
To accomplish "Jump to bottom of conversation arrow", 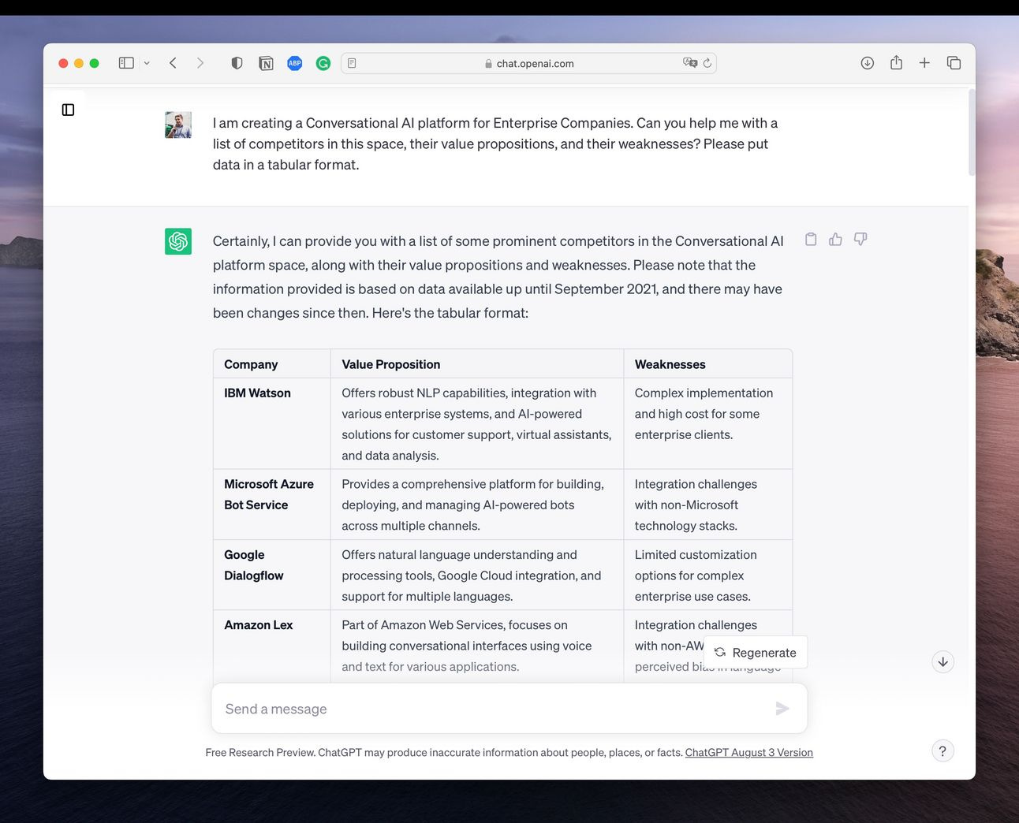I will [x=943, y=661].
